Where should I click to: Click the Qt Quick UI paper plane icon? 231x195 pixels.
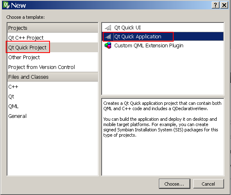108,28
